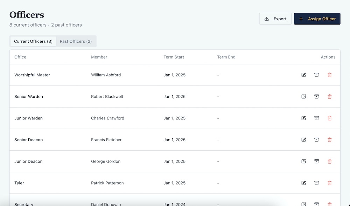The image size is (350, 206).
Task: Delete the Worshipful Master entry
Action: 329,75
